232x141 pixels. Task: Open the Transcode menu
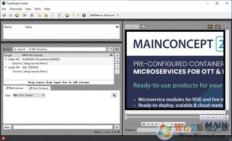16,9
